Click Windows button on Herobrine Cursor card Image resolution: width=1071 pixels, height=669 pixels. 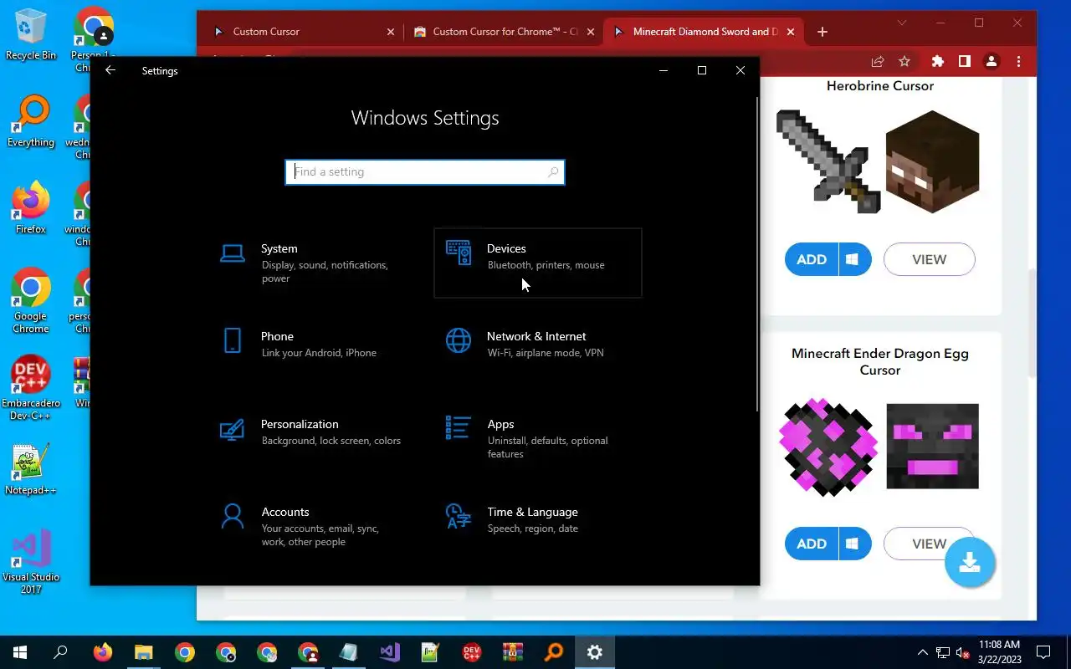pyautogui.click(x=853, y=259)
